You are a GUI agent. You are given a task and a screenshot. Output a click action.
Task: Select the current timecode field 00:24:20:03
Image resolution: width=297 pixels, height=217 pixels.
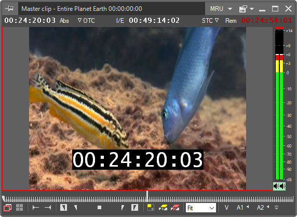click(x=30, y=20)
